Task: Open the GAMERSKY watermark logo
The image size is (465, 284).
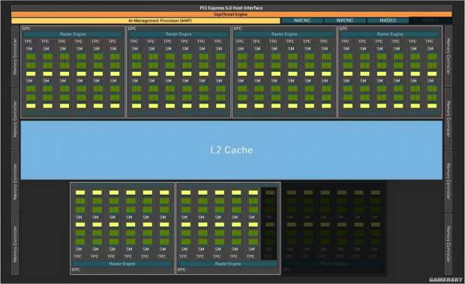Action: tap(445, 280)
